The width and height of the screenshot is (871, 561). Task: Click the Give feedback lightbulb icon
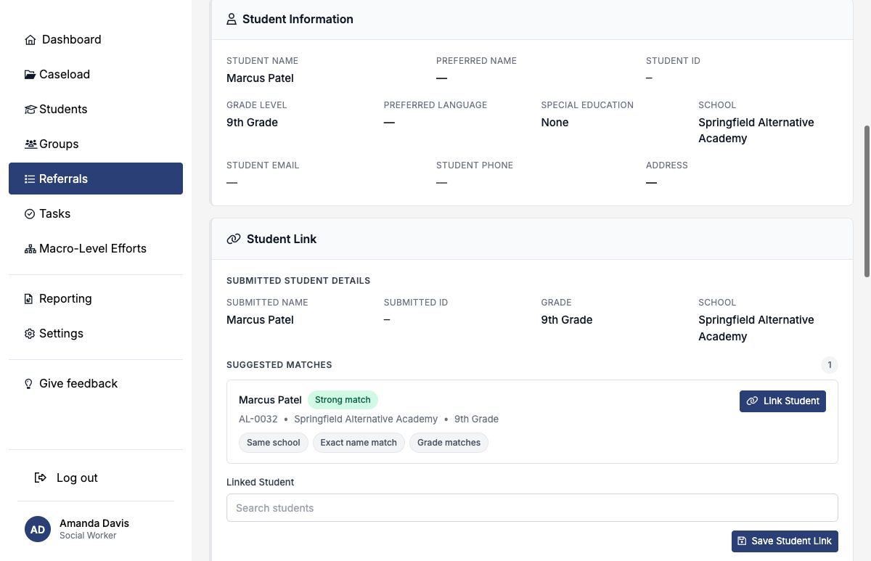[29, 384]
